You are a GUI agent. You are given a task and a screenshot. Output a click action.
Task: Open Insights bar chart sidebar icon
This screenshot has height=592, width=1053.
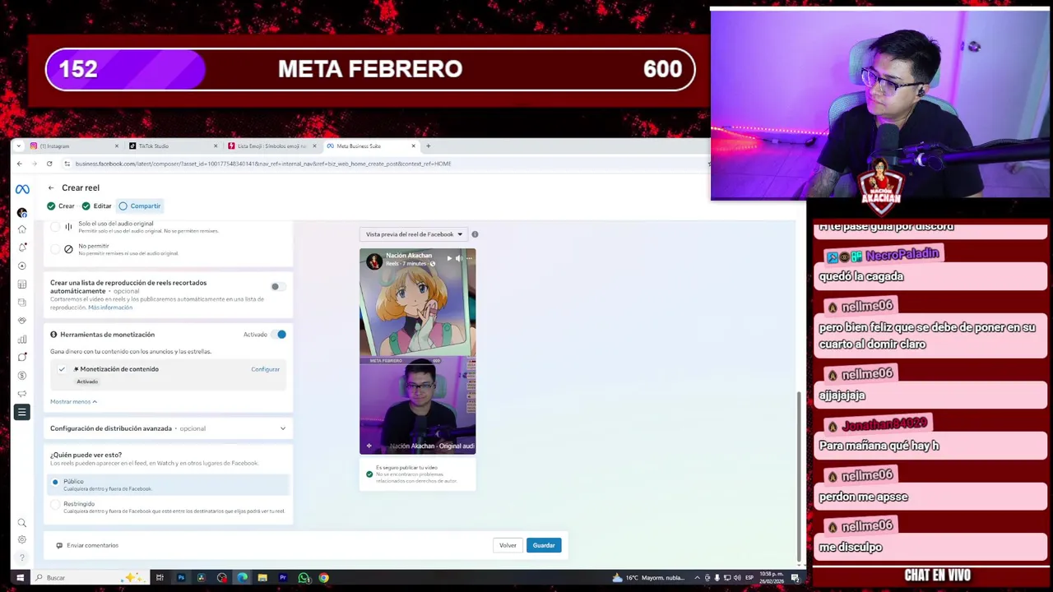22,339
